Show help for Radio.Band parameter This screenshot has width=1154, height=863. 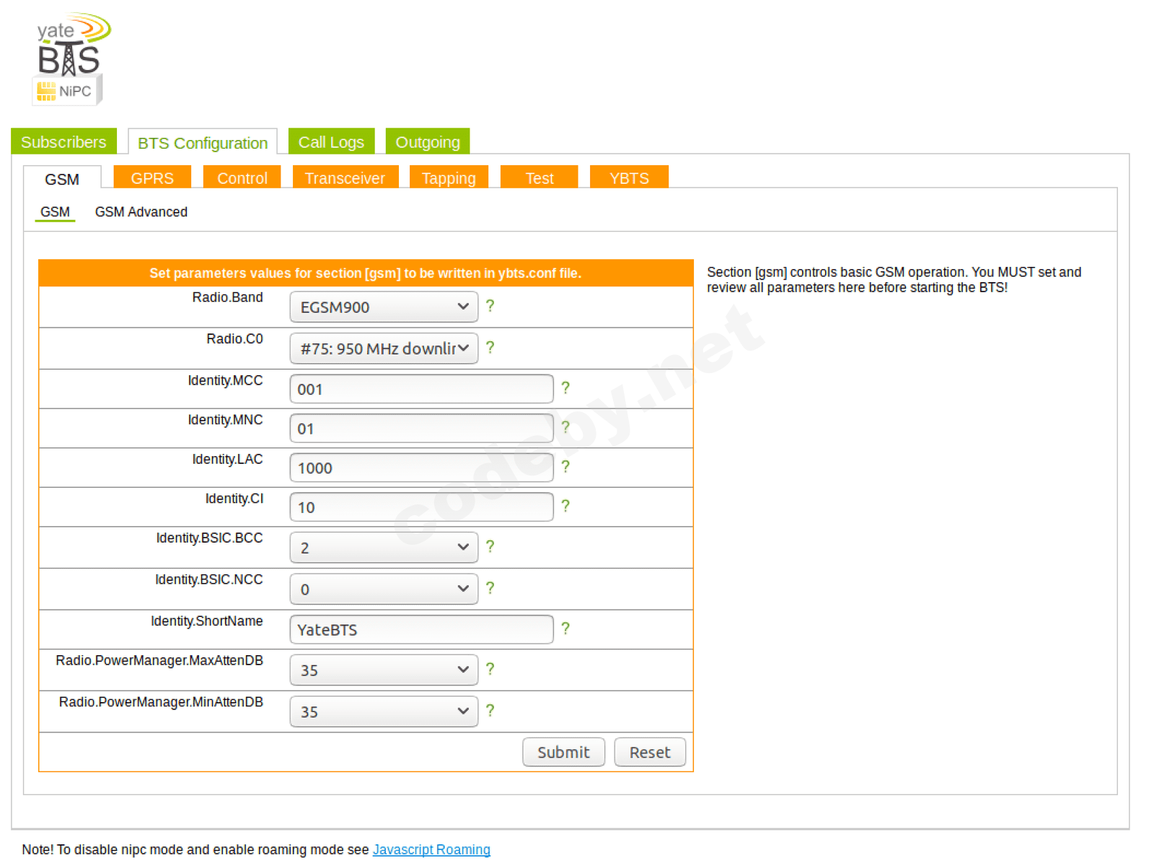pyautogui.click(x=490, y=306)
